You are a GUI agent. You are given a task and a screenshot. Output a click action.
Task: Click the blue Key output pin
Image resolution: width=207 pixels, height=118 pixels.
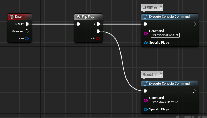point(27,38)
